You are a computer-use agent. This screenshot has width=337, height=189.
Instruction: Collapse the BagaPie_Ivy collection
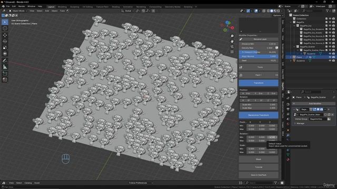294,26
